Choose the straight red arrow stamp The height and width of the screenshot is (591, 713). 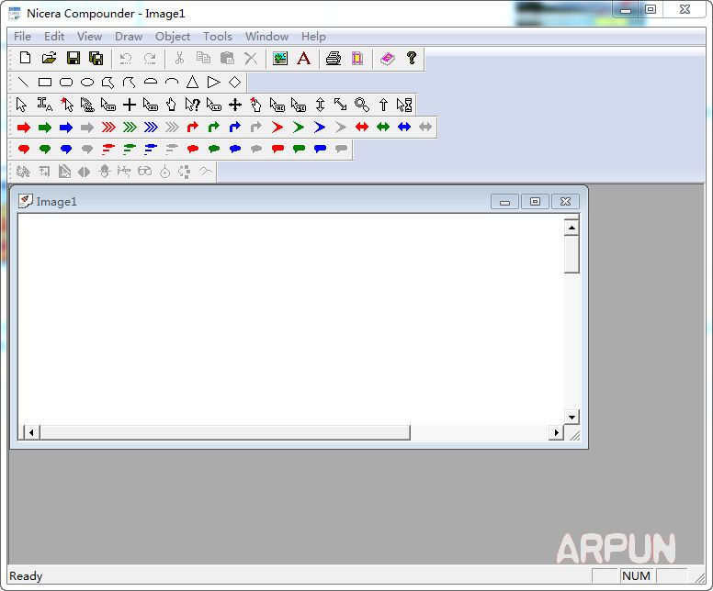coord(24,128)
